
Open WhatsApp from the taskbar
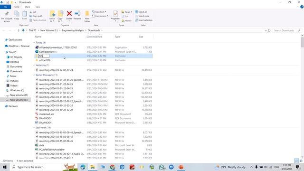pyautogui.click(x=161, y=167)
